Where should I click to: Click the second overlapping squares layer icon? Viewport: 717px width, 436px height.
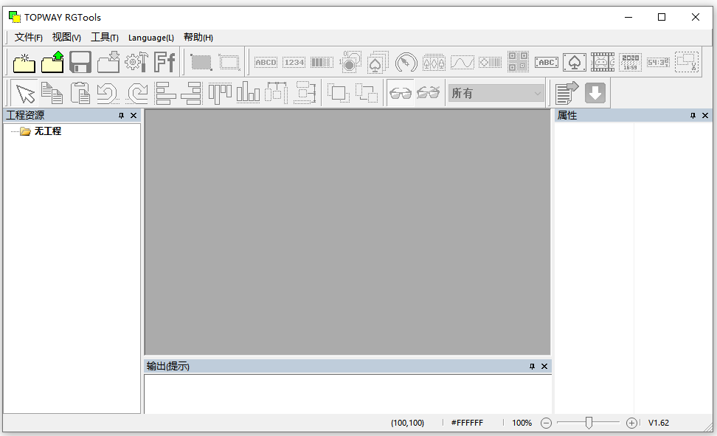(367, 94)
